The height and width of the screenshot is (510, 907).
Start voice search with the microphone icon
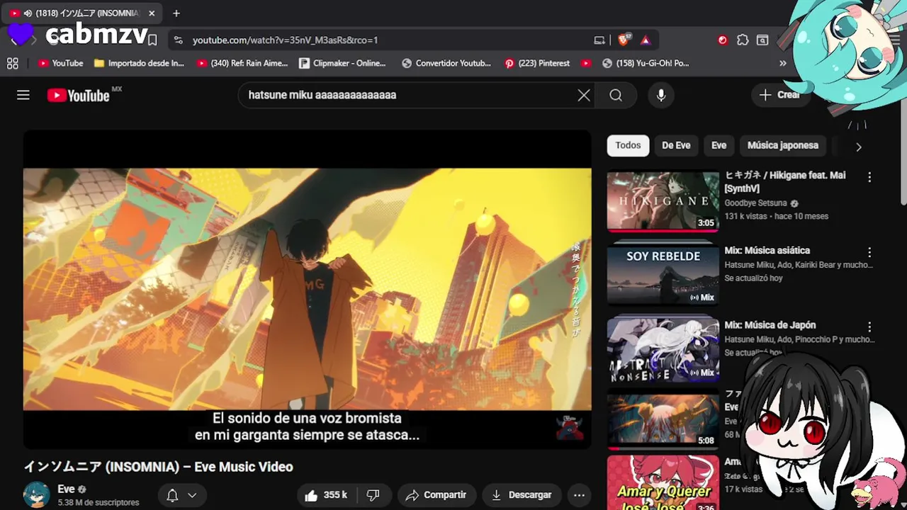[661, 95]
